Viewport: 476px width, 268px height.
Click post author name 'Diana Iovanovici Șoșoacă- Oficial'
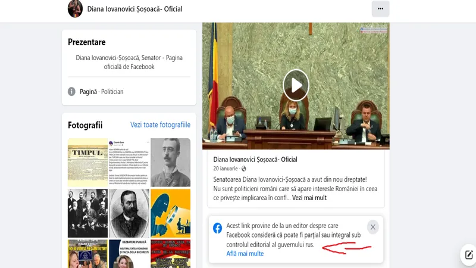point(255,160)
